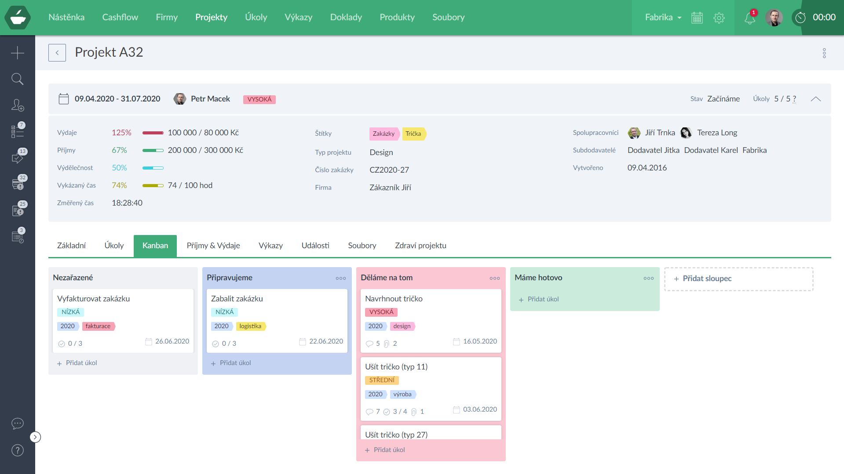Image resolution: width=844 pixels, height=474 pixels.
Task: Expand the left sidebar with arrow
Action: click(x=35, y=437)
